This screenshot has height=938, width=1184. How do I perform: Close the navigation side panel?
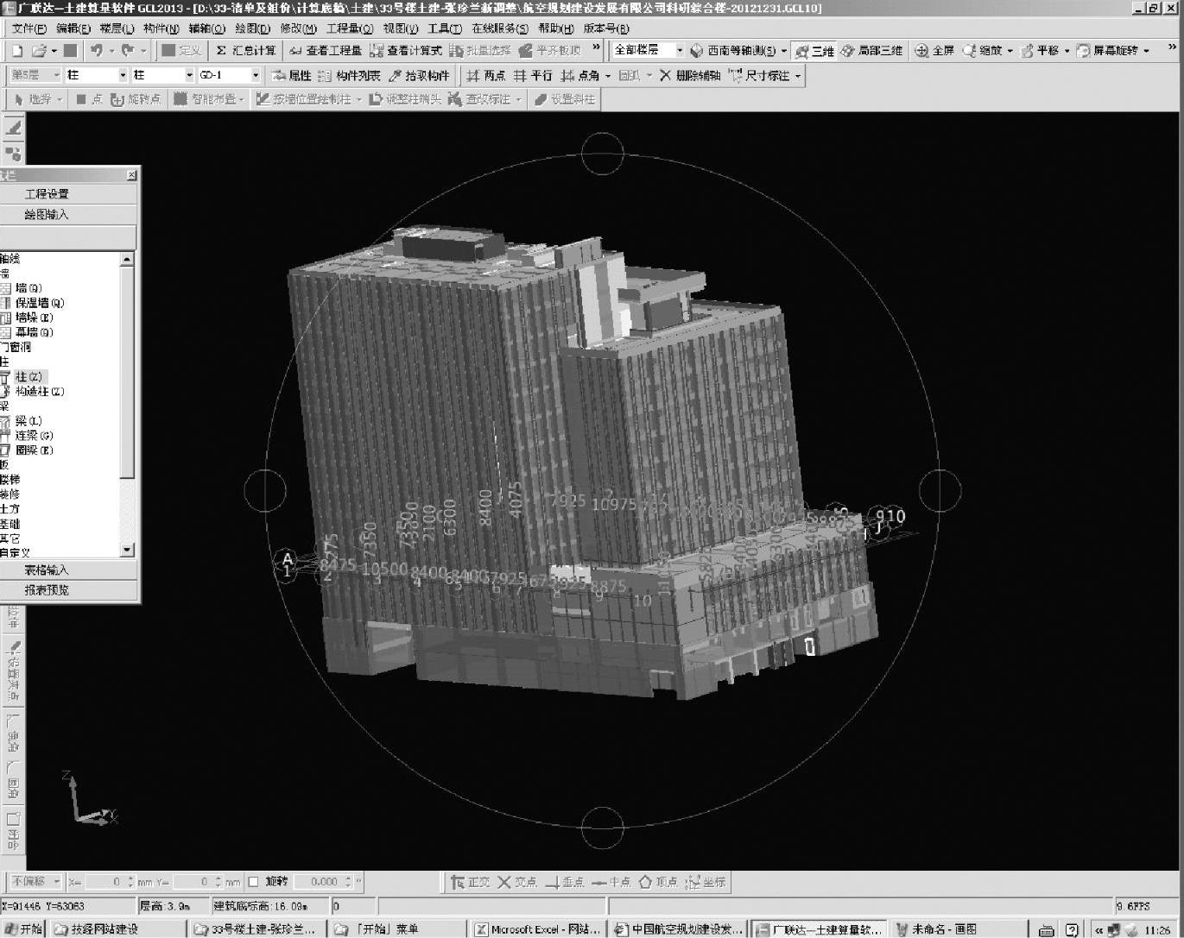point(131,175)
